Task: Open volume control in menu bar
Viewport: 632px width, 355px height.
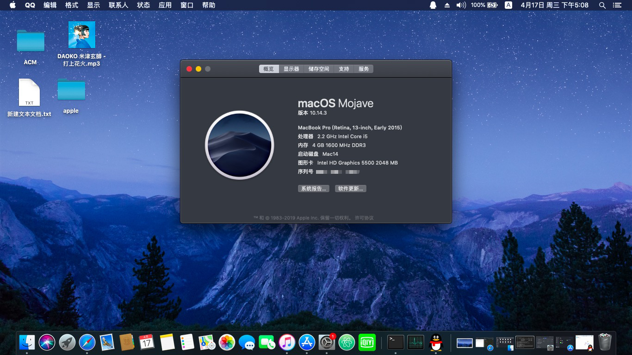Action: pos(461,5)
